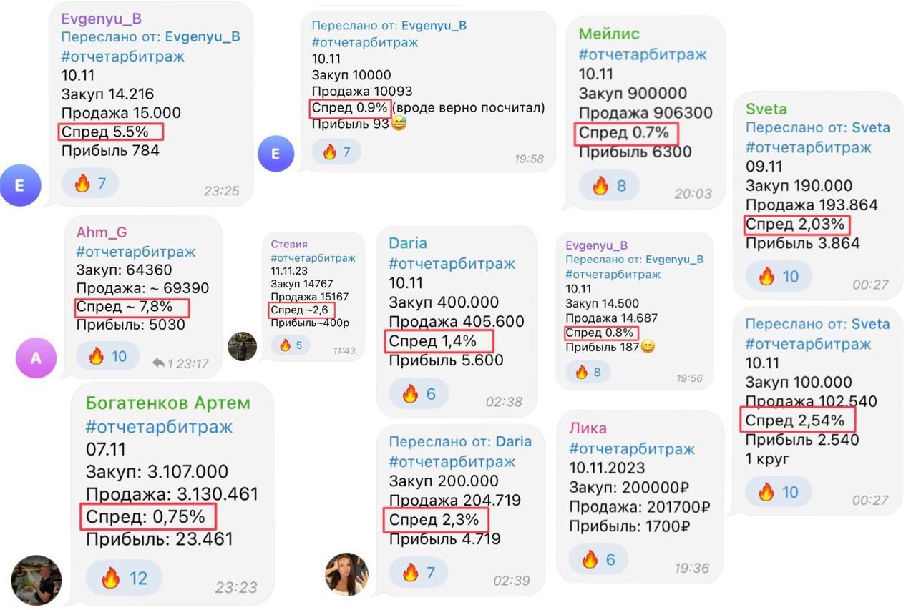Click the fire reaction with 8 on Мейлис's message
This screenshot has width=916, height=610.
[x=609, y=186]
